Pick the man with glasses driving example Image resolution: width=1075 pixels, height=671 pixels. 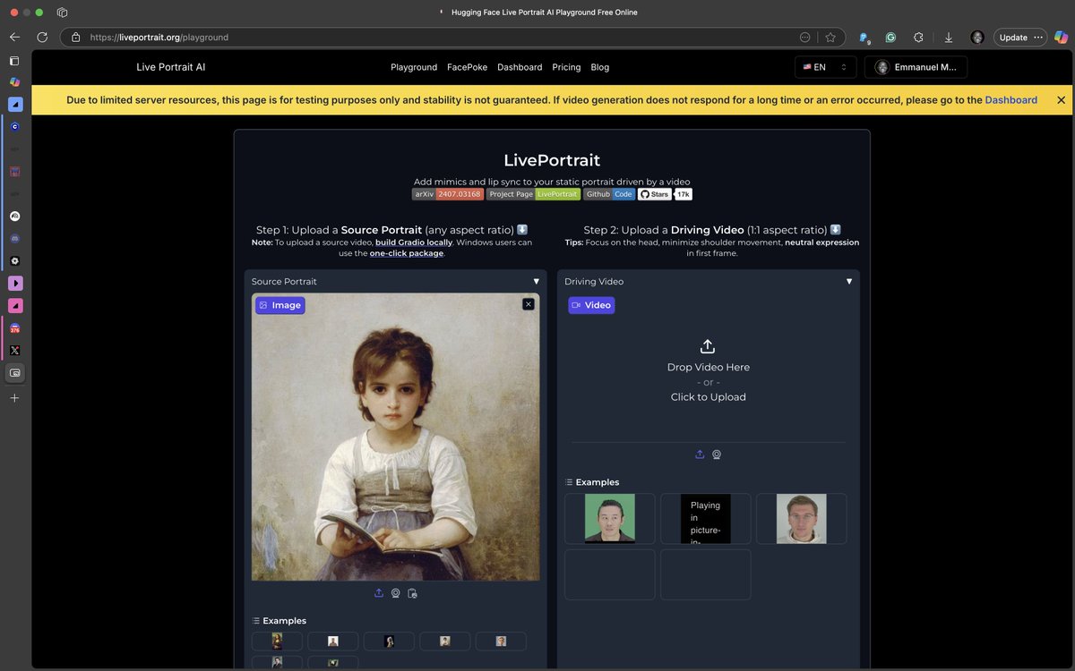[802, 518]
